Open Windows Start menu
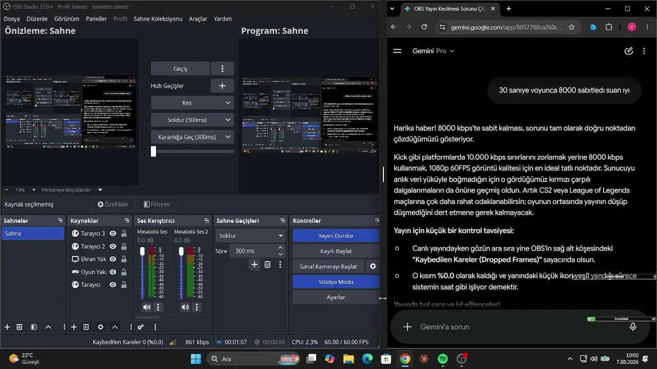This screenshot has height=369, width=657. (196, 359)
